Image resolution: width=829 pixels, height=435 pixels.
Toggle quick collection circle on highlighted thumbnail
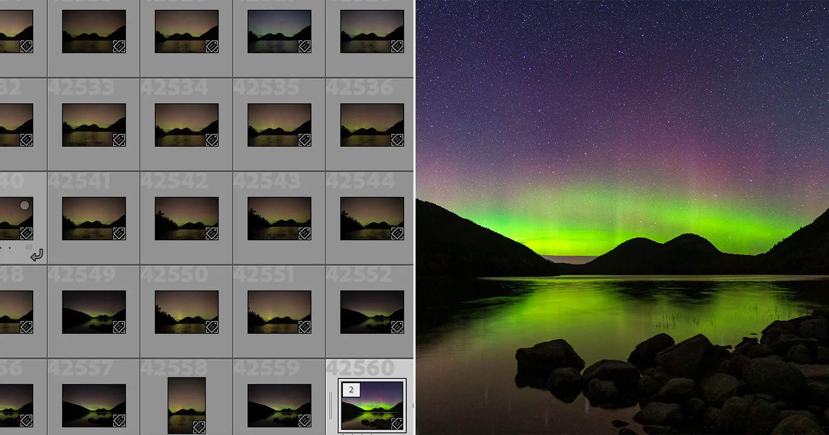click(x=24, y=206)
